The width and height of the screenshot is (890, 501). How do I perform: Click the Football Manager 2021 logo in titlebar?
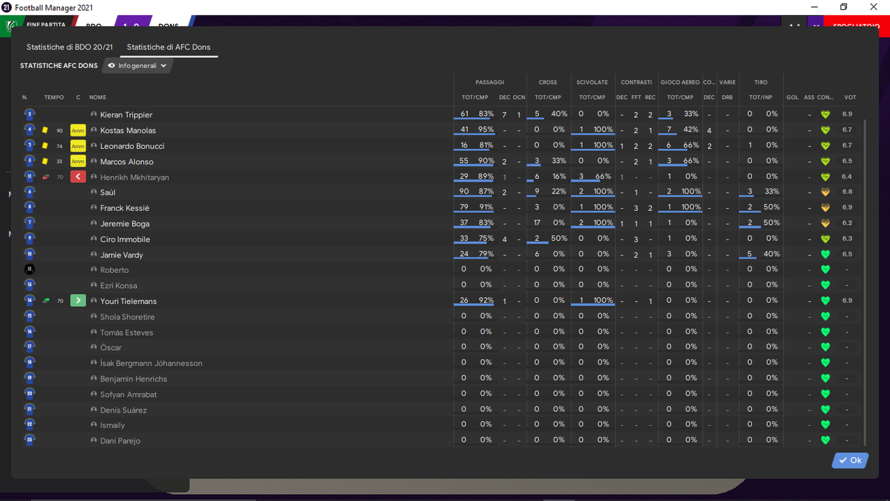pyautogui.click(x=7, y=7)
